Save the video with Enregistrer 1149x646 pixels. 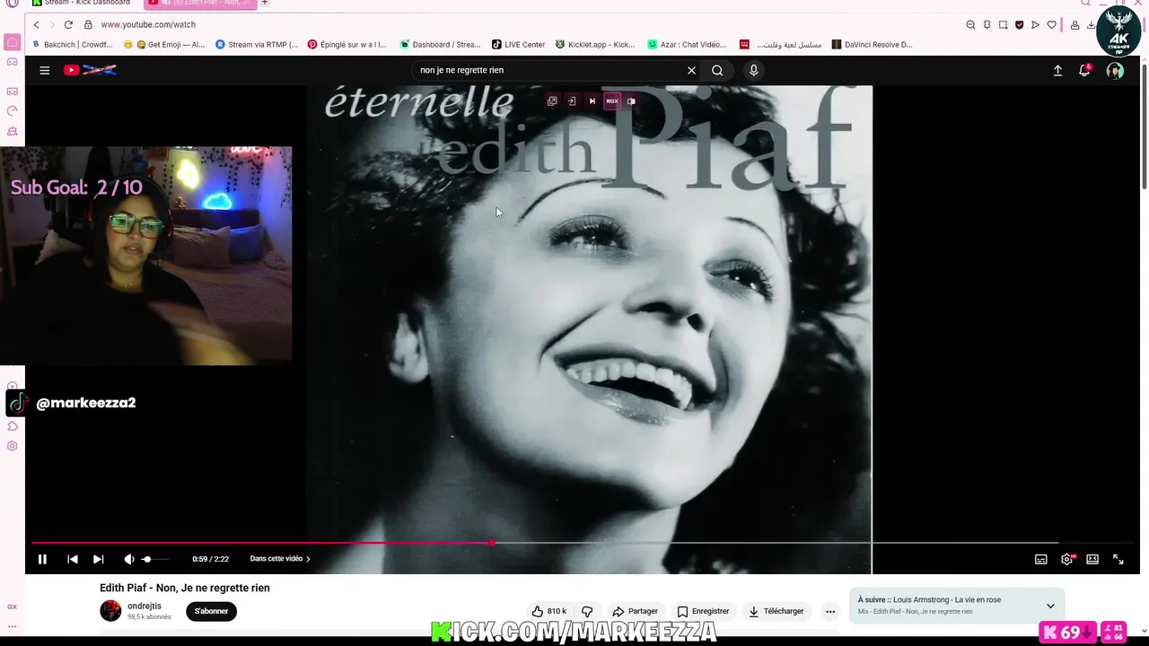(703, 611)
